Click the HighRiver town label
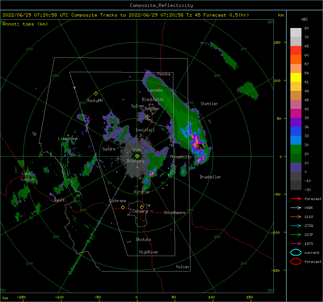This screenshot has height=302, width=323. pos(149,252)
